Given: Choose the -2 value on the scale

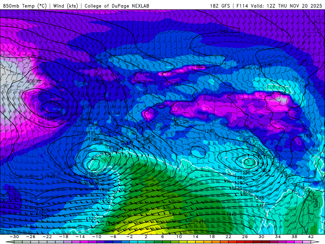Looking at the screenshot, I should 129,237.
